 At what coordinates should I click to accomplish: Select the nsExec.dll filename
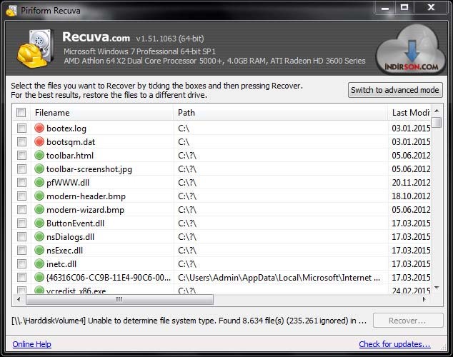(65, 251)
